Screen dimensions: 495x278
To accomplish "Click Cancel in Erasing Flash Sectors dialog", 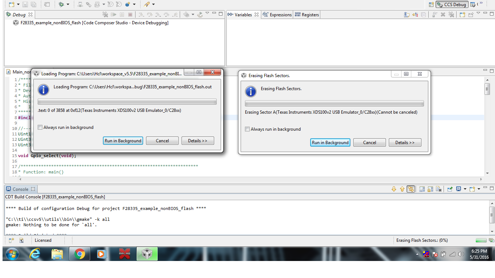I will click(x=370, y=143).
